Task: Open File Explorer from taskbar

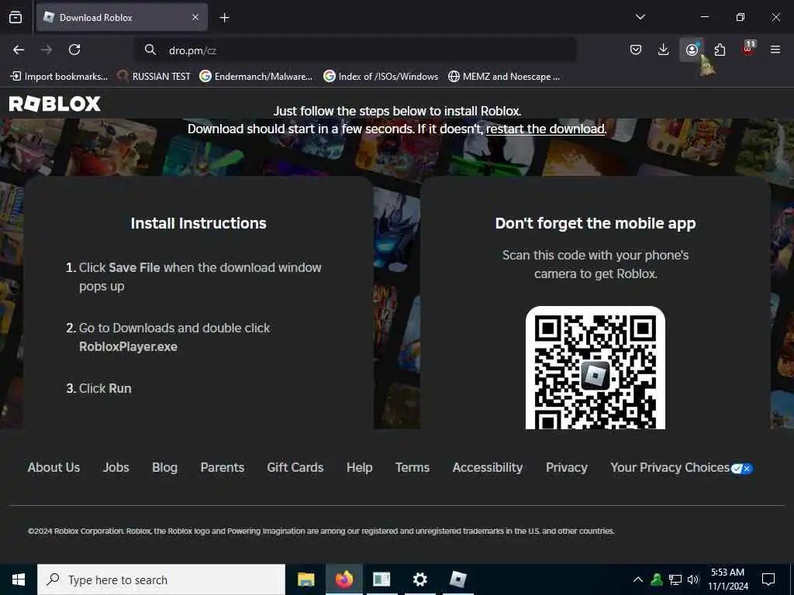Action: (306, 580)
